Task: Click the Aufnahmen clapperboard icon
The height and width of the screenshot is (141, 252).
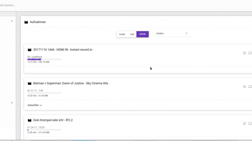Action: point(26,22)
